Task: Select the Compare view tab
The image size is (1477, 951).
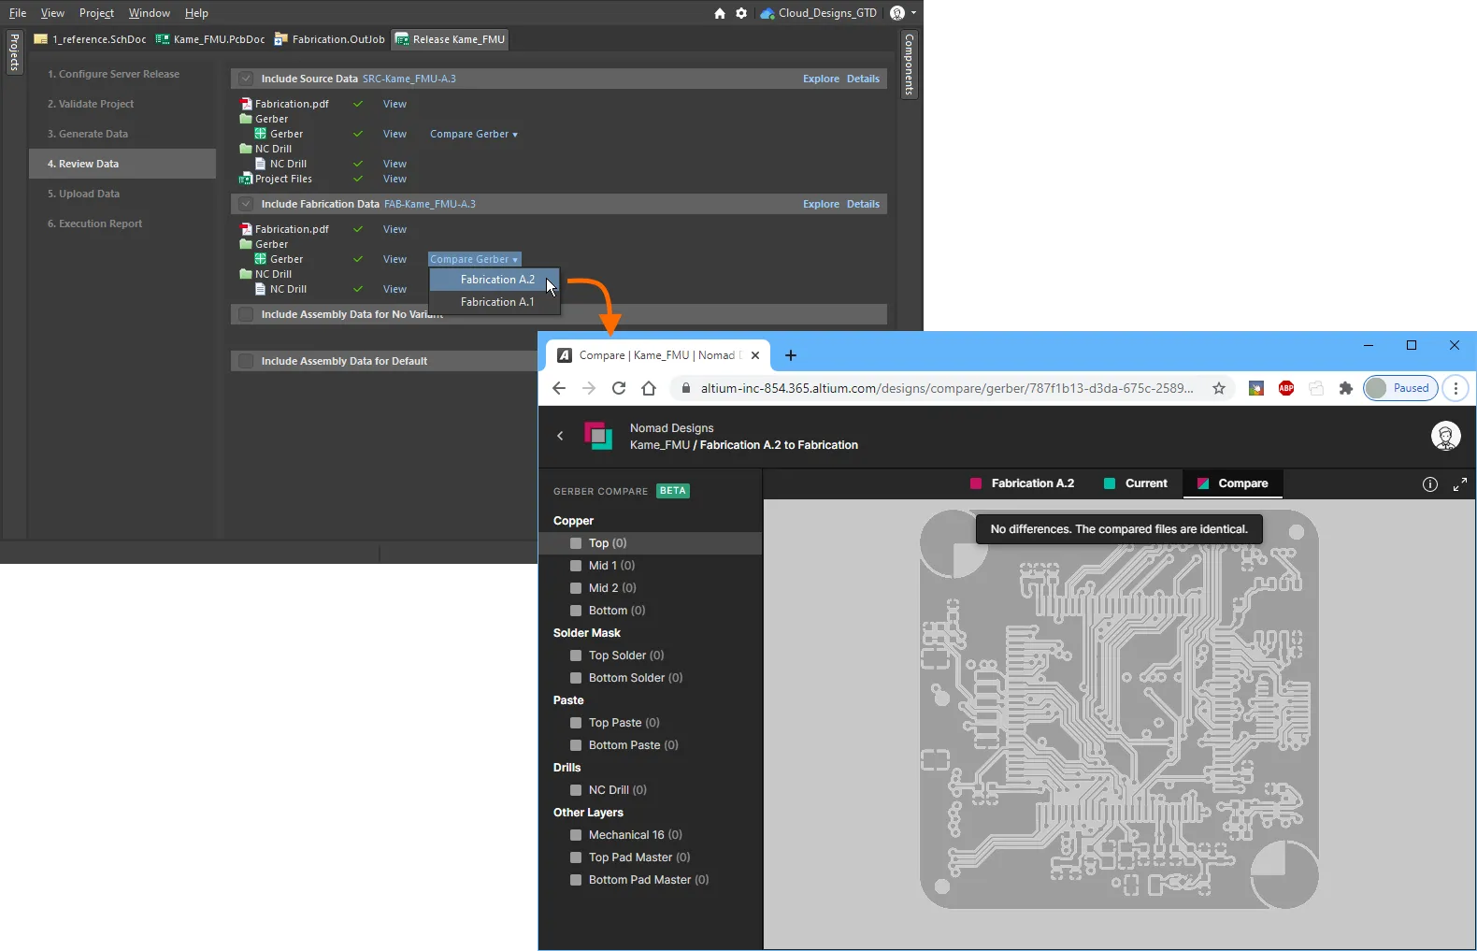Action: (1232, 483)
